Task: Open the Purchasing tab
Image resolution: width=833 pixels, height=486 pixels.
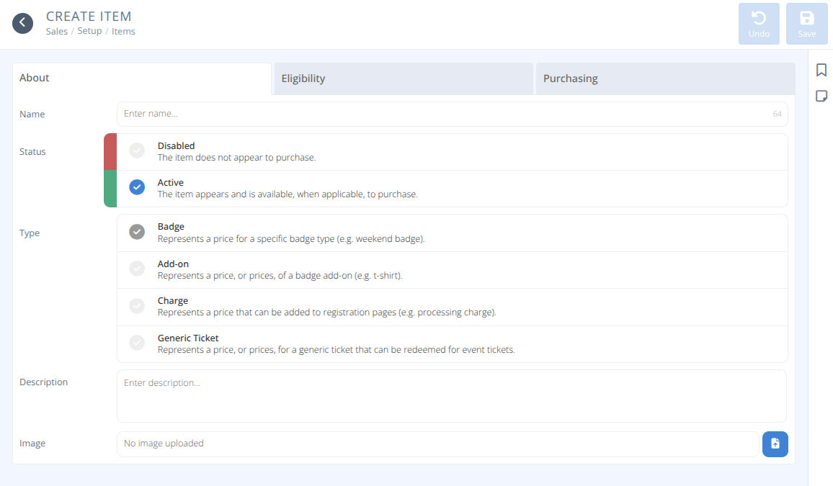Action: 664,78
